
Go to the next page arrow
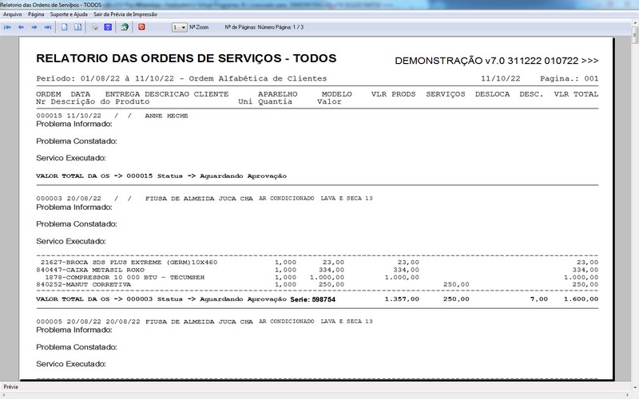pyautogui.click(x=34, y=27)
